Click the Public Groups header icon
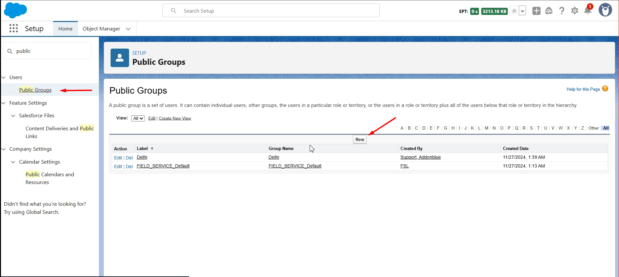The height and width of the screenshot is (277, 619). [x=120, y=58]
